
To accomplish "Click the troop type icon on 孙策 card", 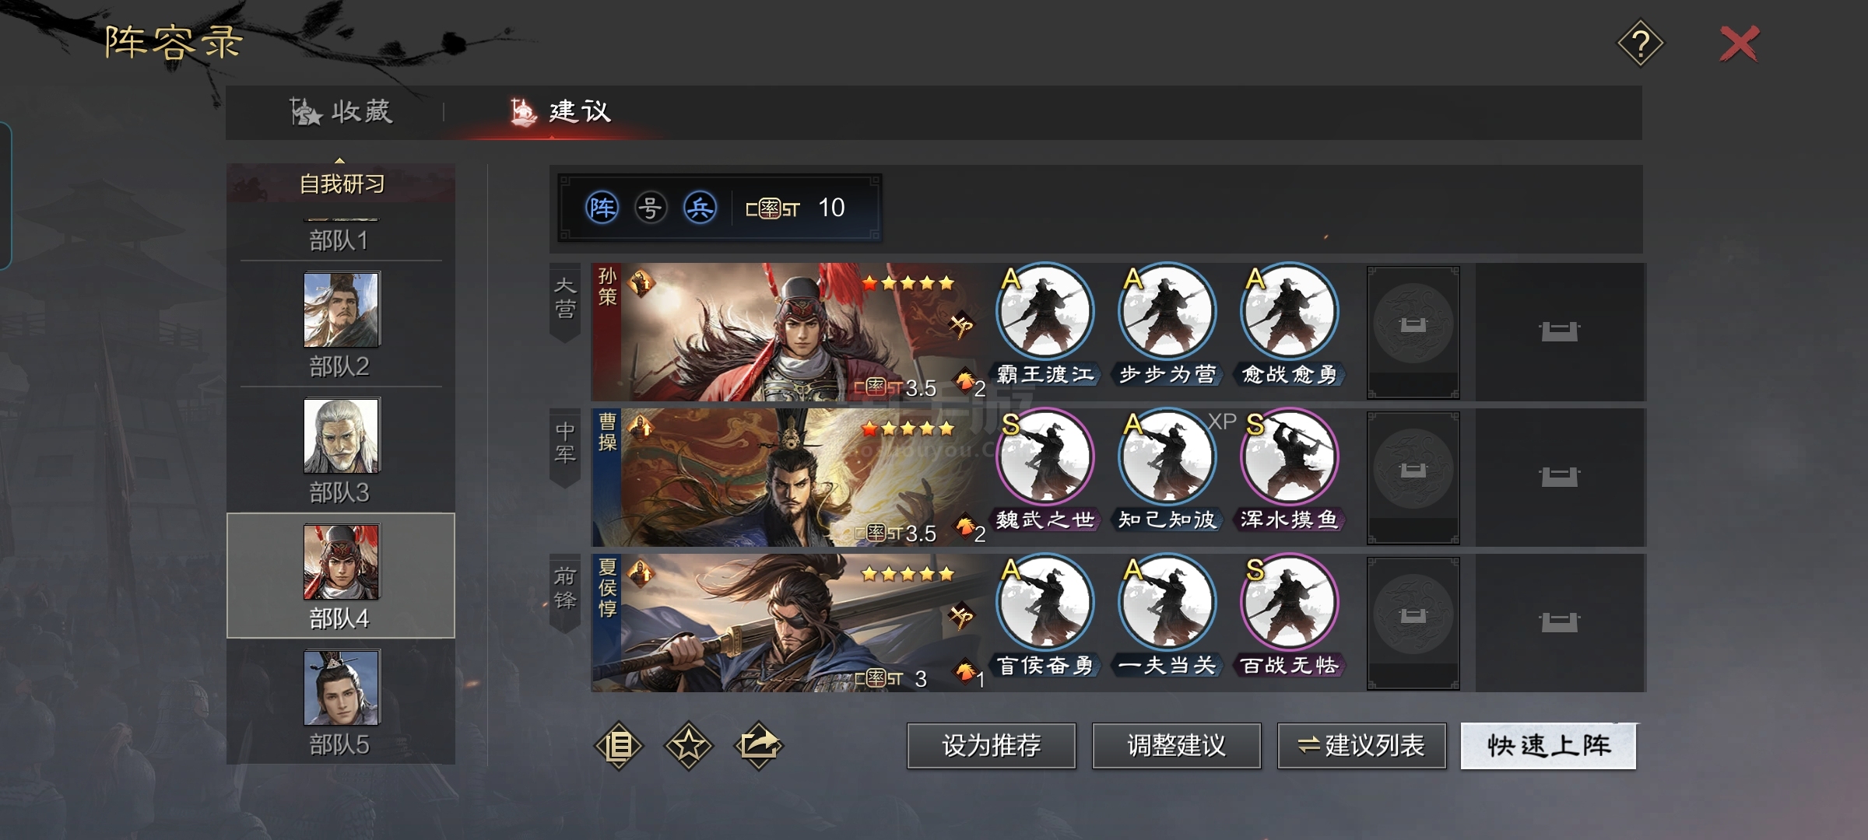I will pyautogui.click(x=961, y=325).
